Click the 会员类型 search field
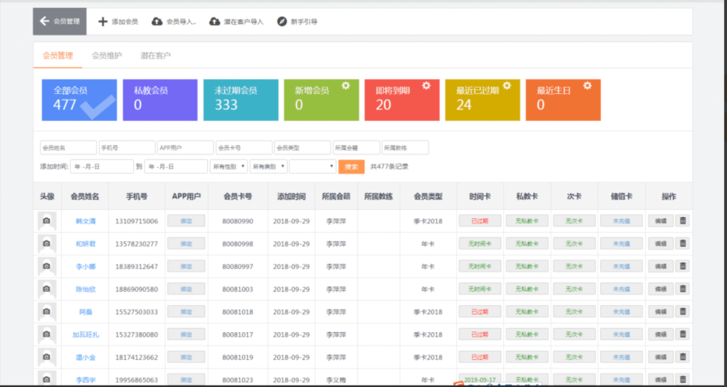The width and height of the screenshot is (727, 387). coord(302,148)
